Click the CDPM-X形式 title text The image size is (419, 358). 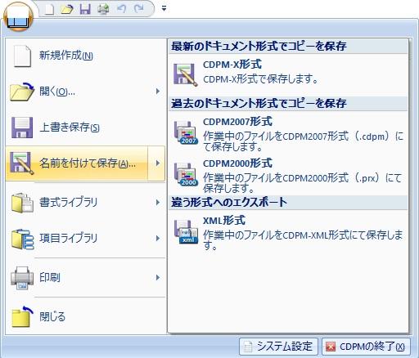(x=232, y=65)
